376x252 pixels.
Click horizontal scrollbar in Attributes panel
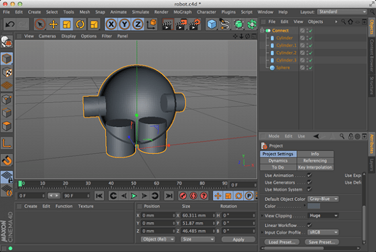tap(294, 248)
